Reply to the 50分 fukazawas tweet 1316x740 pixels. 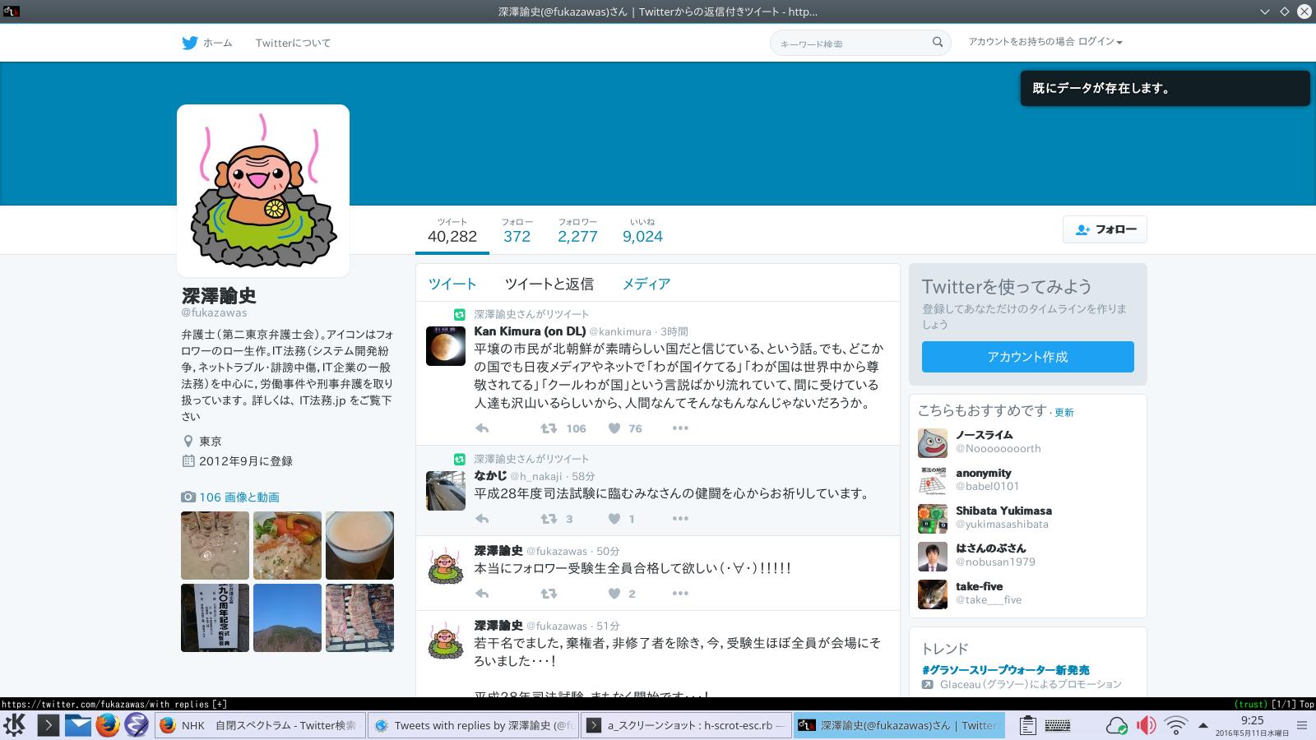click(482, 594)
